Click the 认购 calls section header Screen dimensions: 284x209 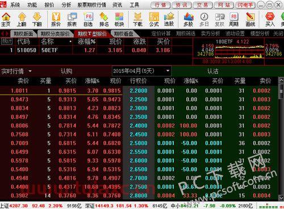[x=66, y=71]
